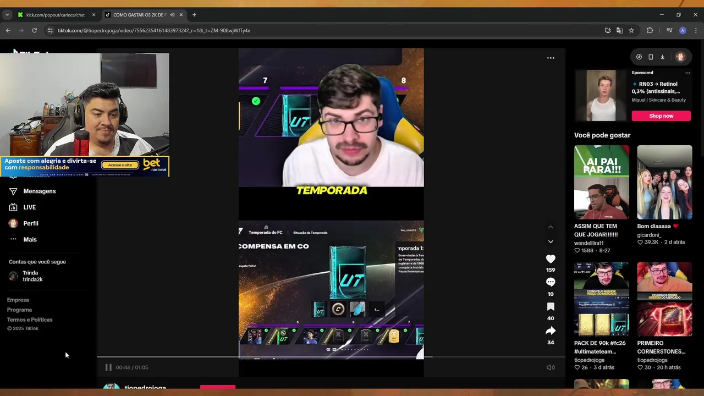Open browser extensions puzzle icon

point(650,30)
